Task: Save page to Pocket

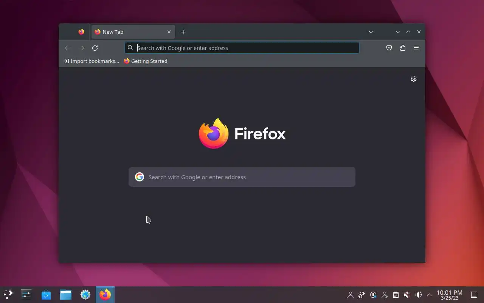Action: point(389,48)
